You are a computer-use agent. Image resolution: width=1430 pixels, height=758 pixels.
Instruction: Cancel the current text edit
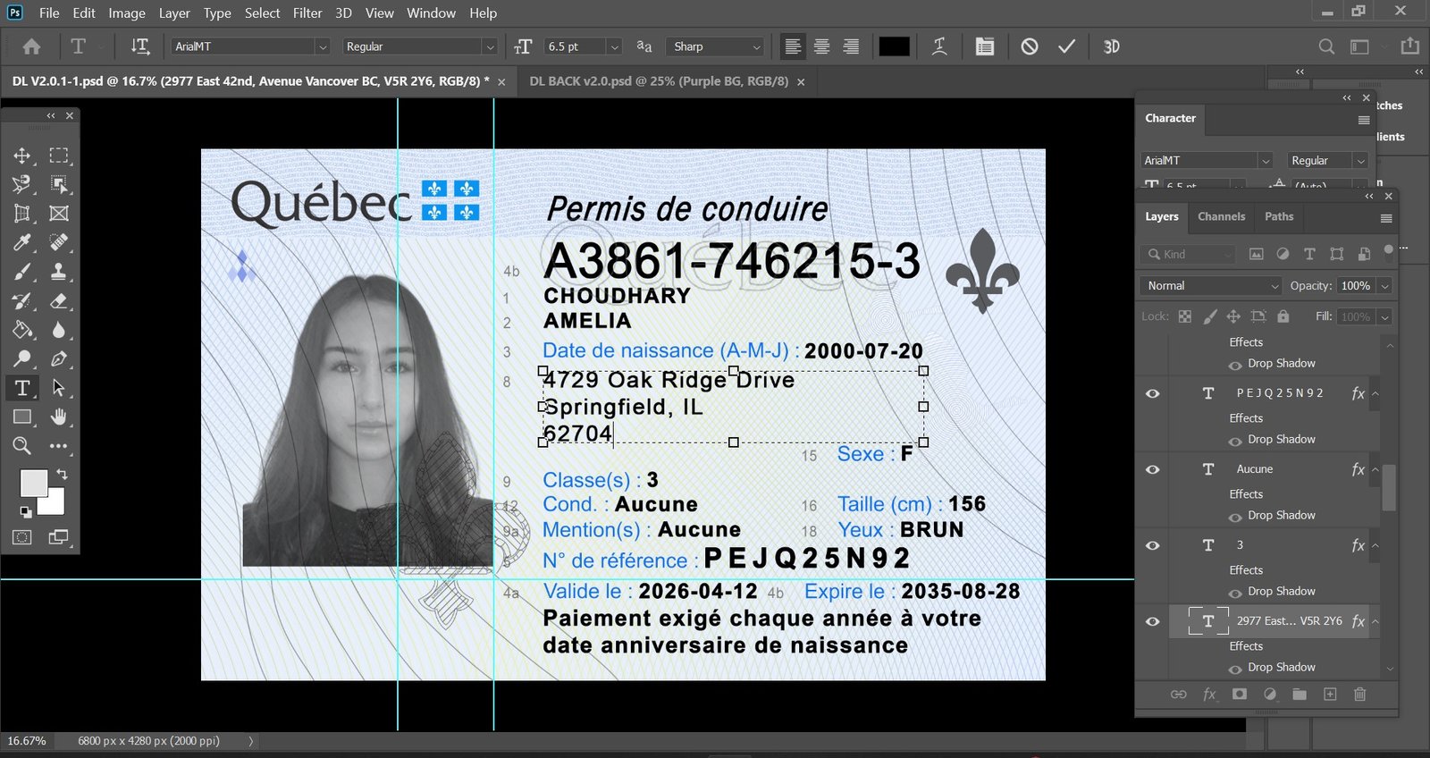click(1030, 46)
